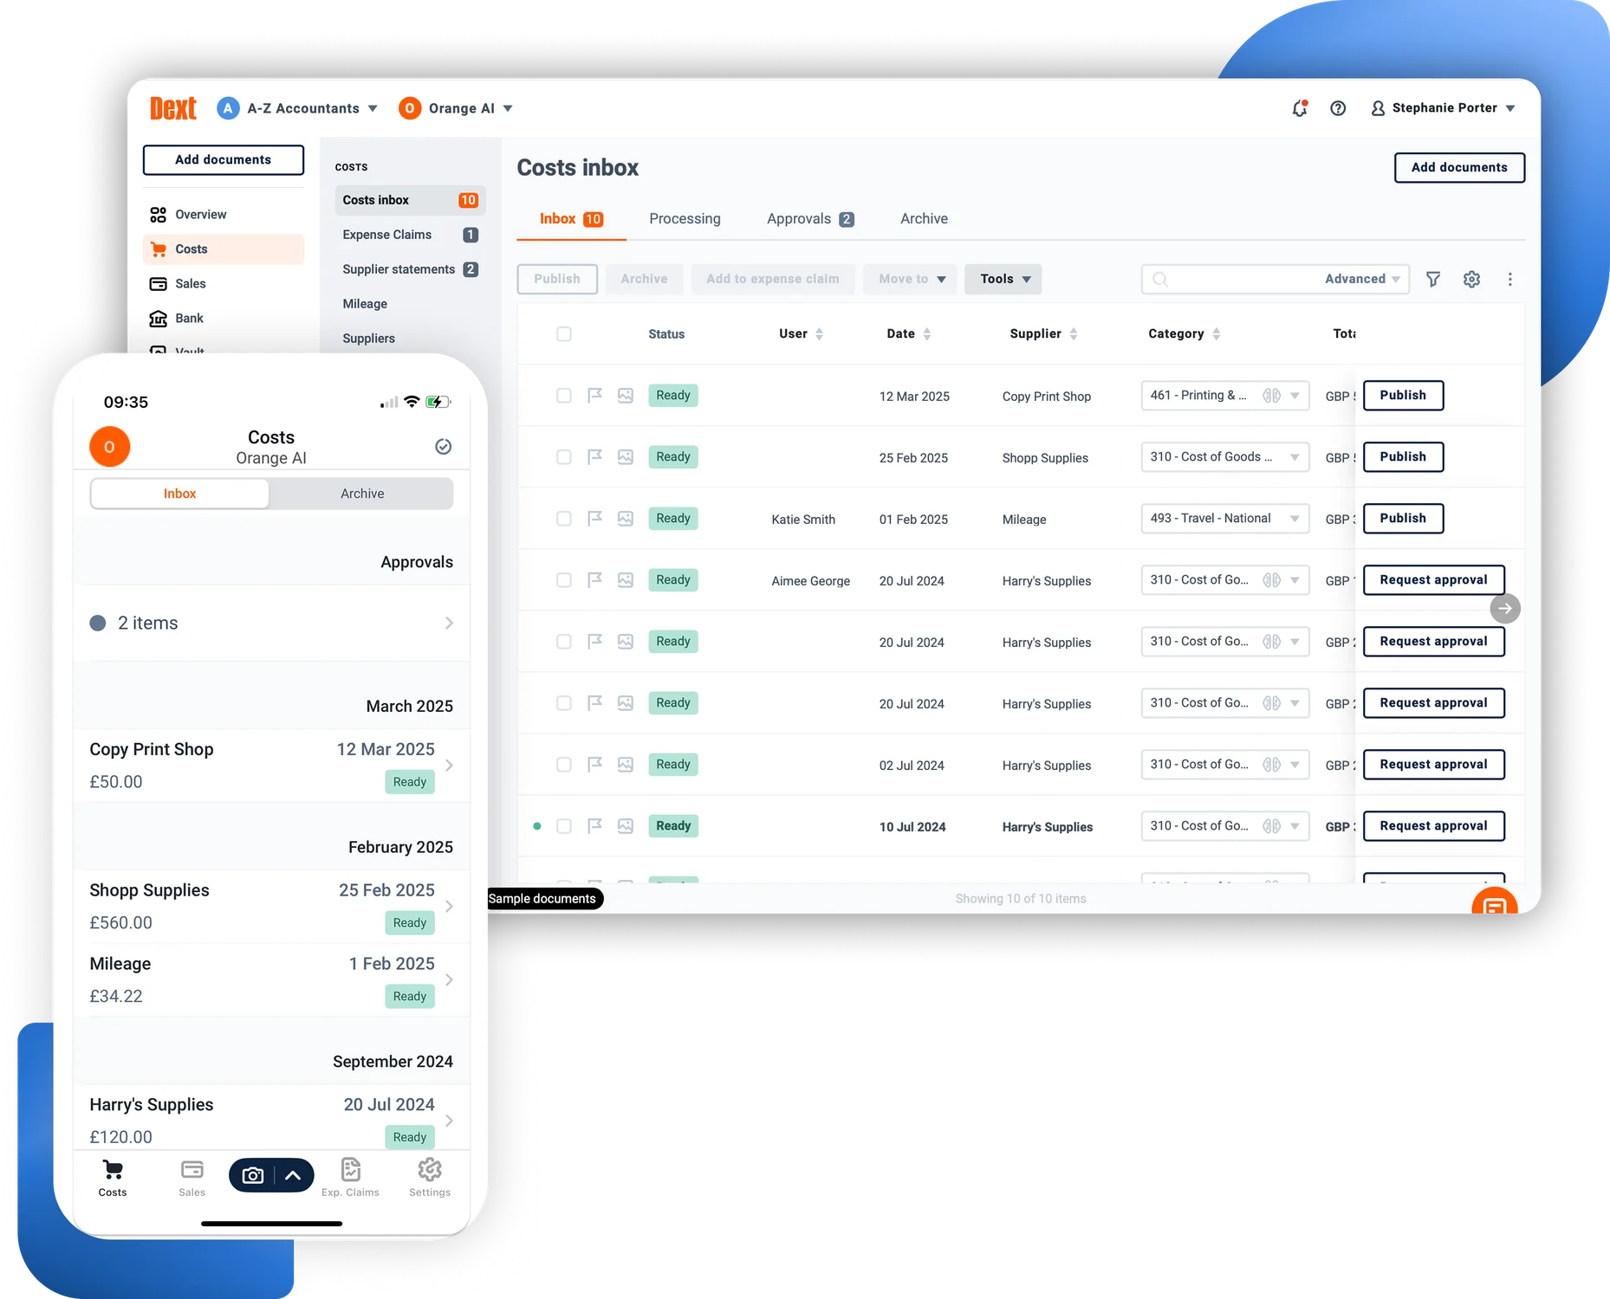Open table settings gear icon
Screen dimensions: 1610x1299
(1471, 279)
